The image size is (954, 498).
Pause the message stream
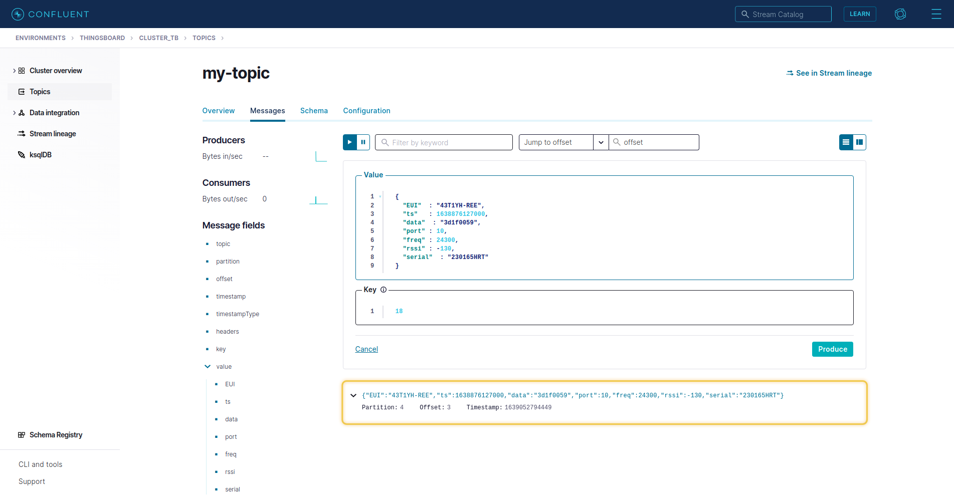tap(363, 142)
